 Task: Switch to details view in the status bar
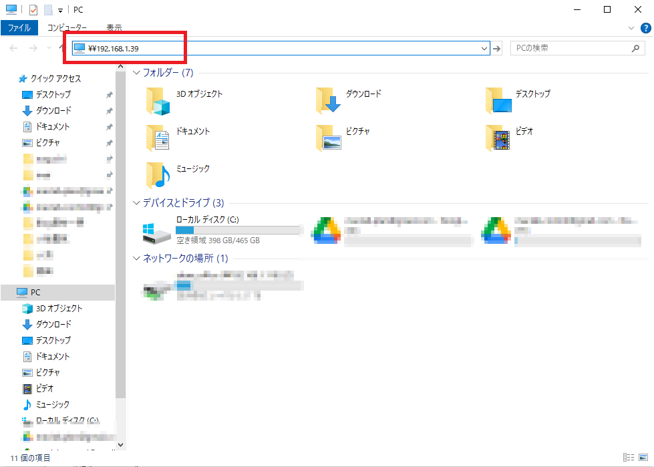pos(628,458)
